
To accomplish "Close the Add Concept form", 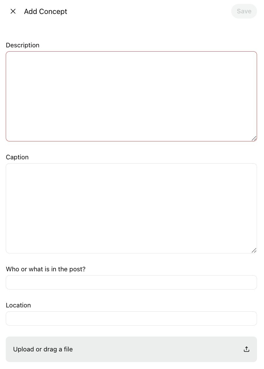I will [x=13, y=11].
